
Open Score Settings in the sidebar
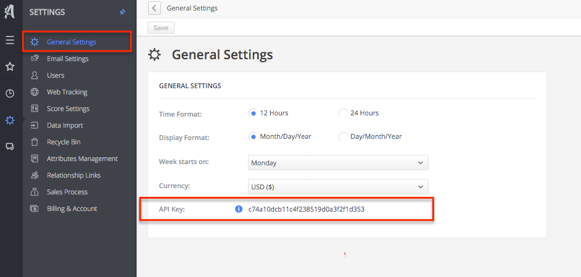click(68, 109)
